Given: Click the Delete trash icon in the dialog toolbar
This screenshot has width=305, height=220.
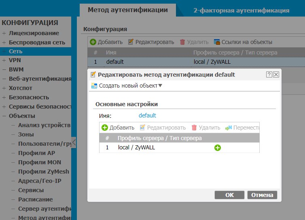Looking at the screenshot, I should pos(194,128).
